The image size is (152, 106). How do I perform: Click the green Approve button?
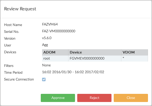point(58,98)
